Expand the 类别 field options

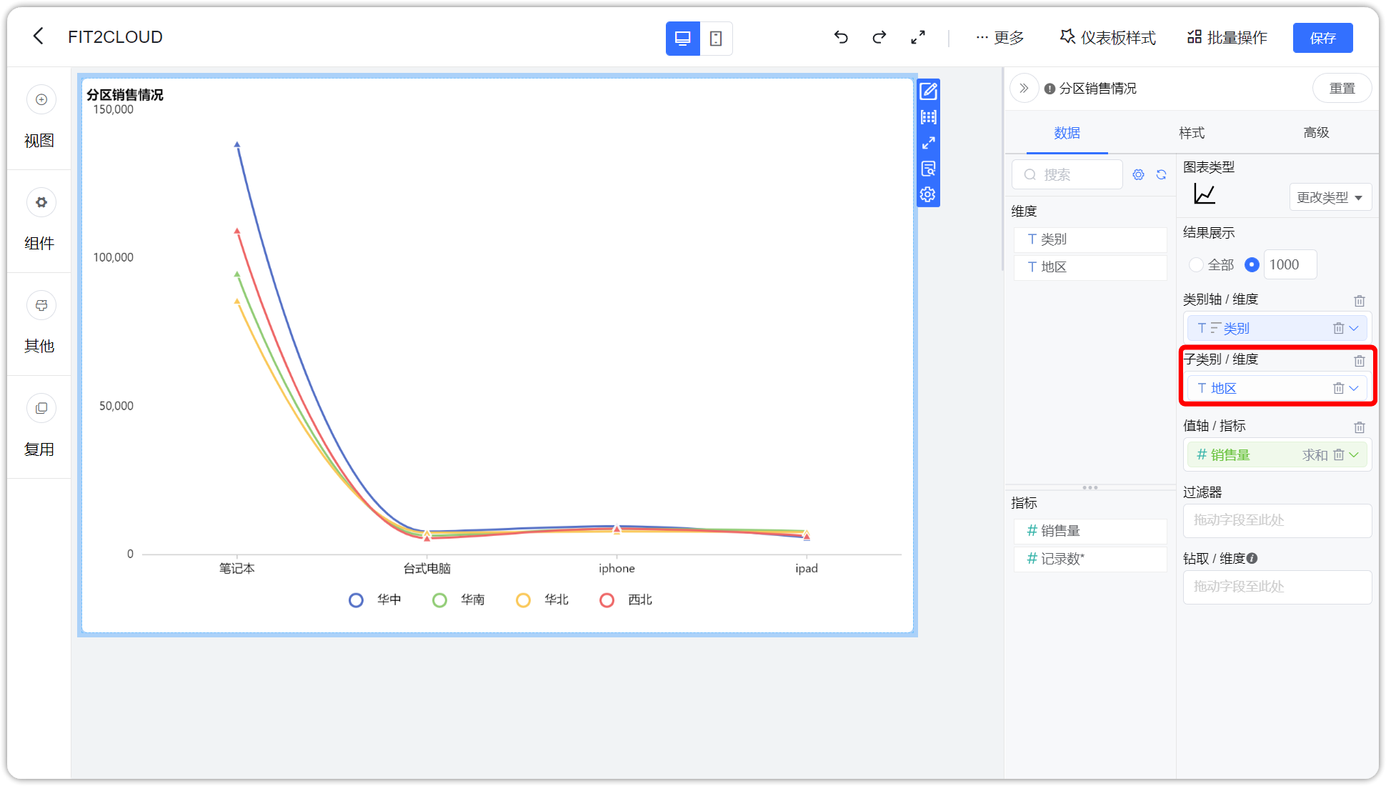1354,329
